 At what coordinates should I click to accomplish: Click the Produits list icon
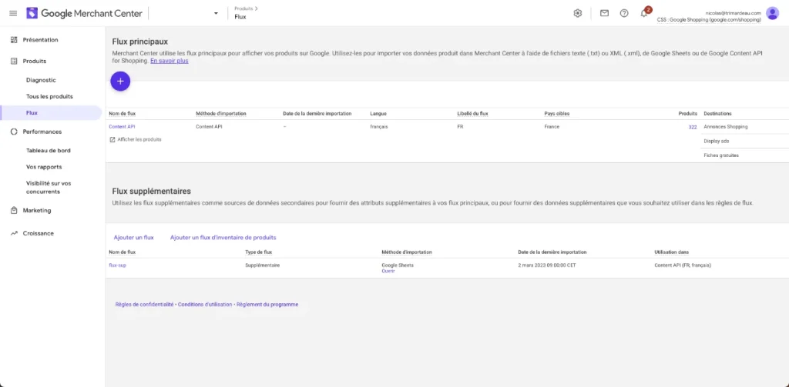point(14,61)
